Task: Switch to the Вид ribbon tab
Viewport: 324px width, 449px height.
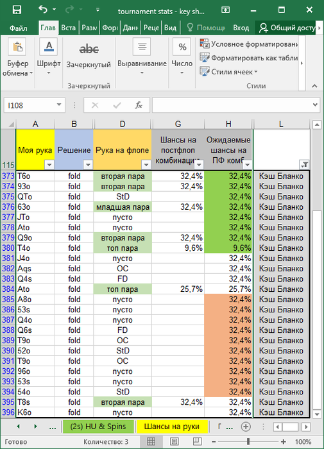Action: click(170, 28)
